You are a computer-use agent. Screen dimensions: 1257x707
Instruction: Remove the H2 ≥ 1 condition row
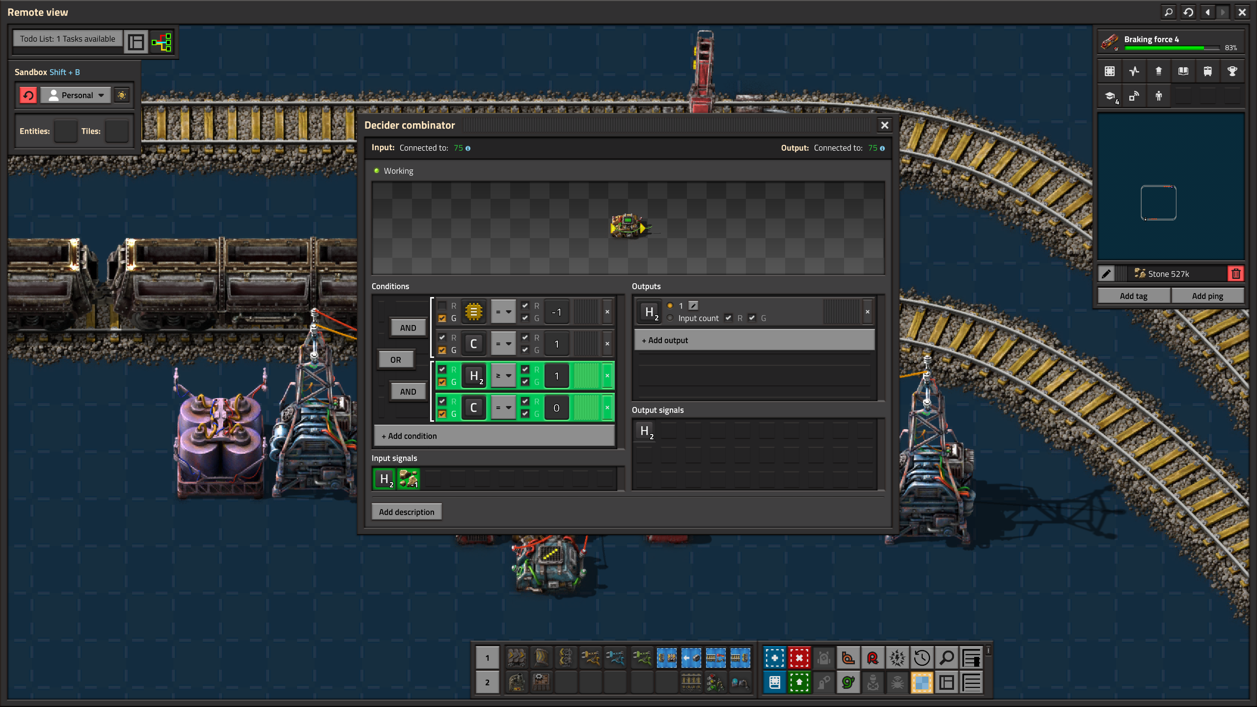(607, 376)
